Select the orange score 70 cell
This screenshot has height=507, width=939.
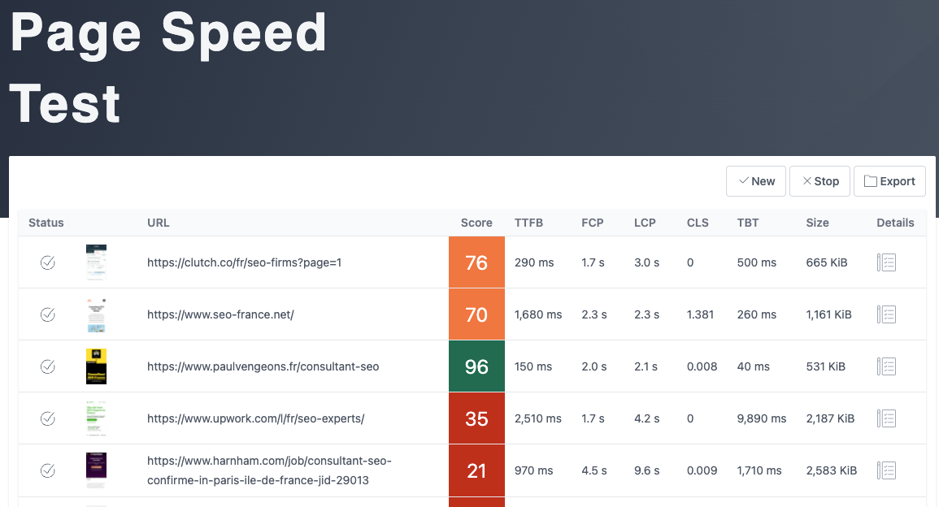coord(476,314)
